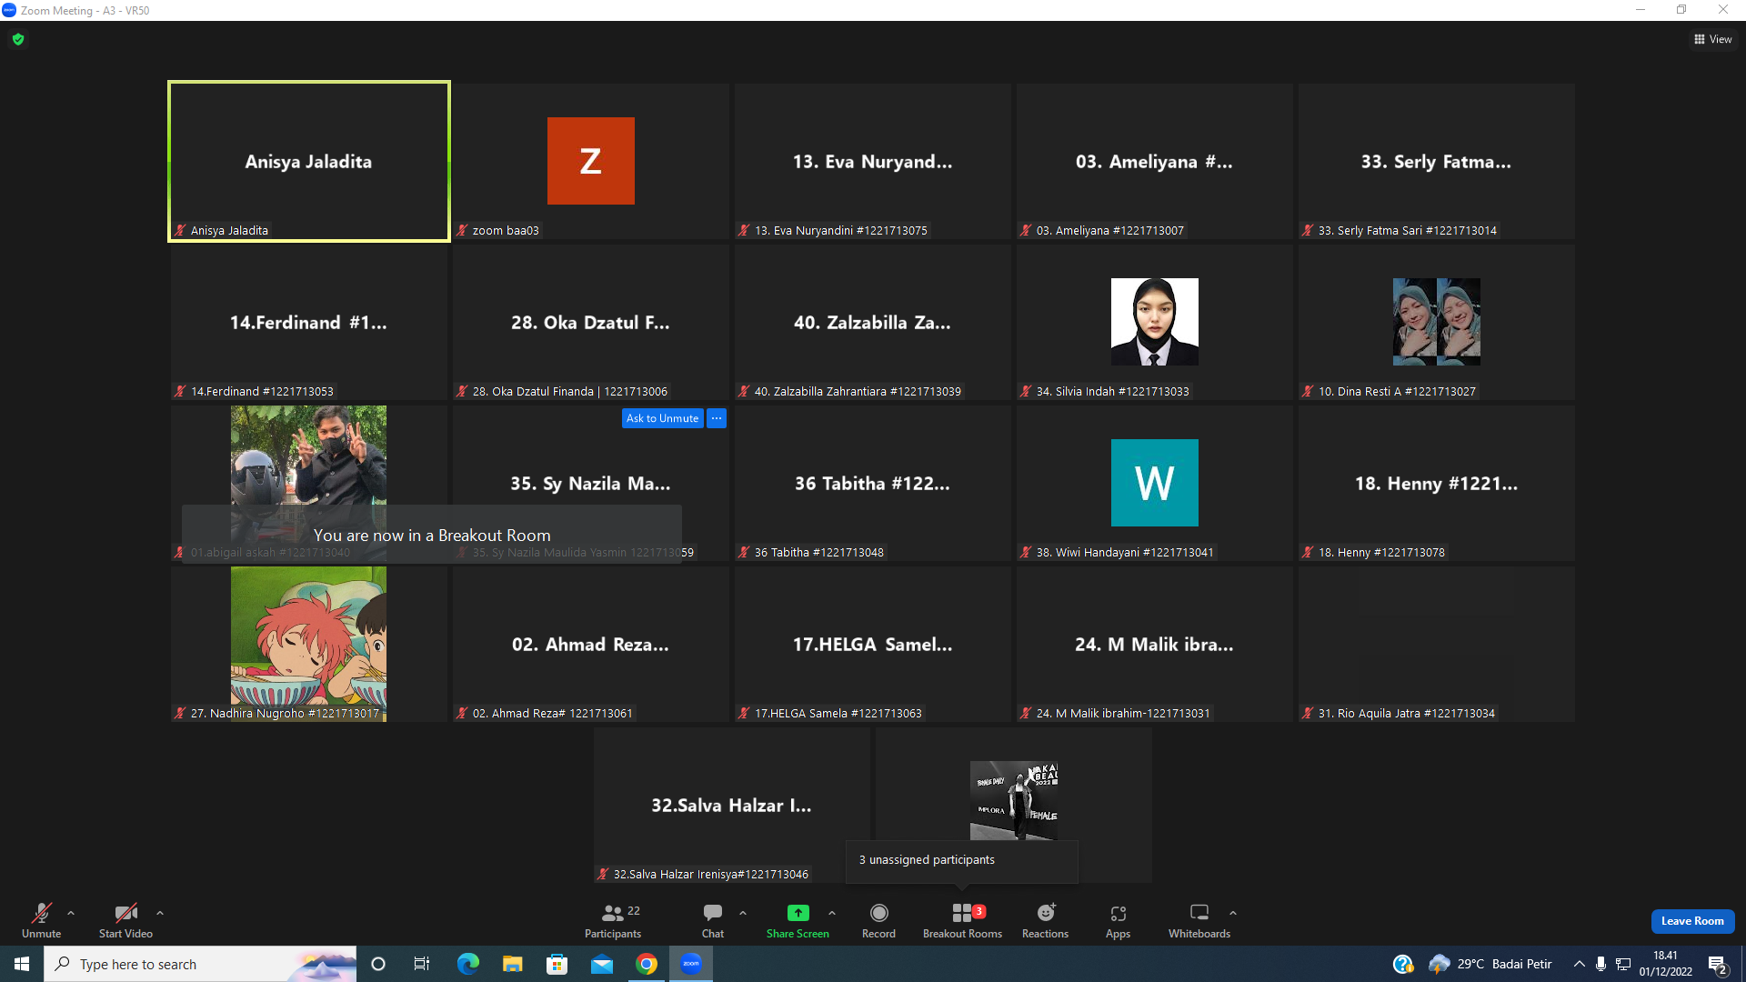Open Breakout Rooms management
Screen dimensions: 1746x982
pos(962,920)
